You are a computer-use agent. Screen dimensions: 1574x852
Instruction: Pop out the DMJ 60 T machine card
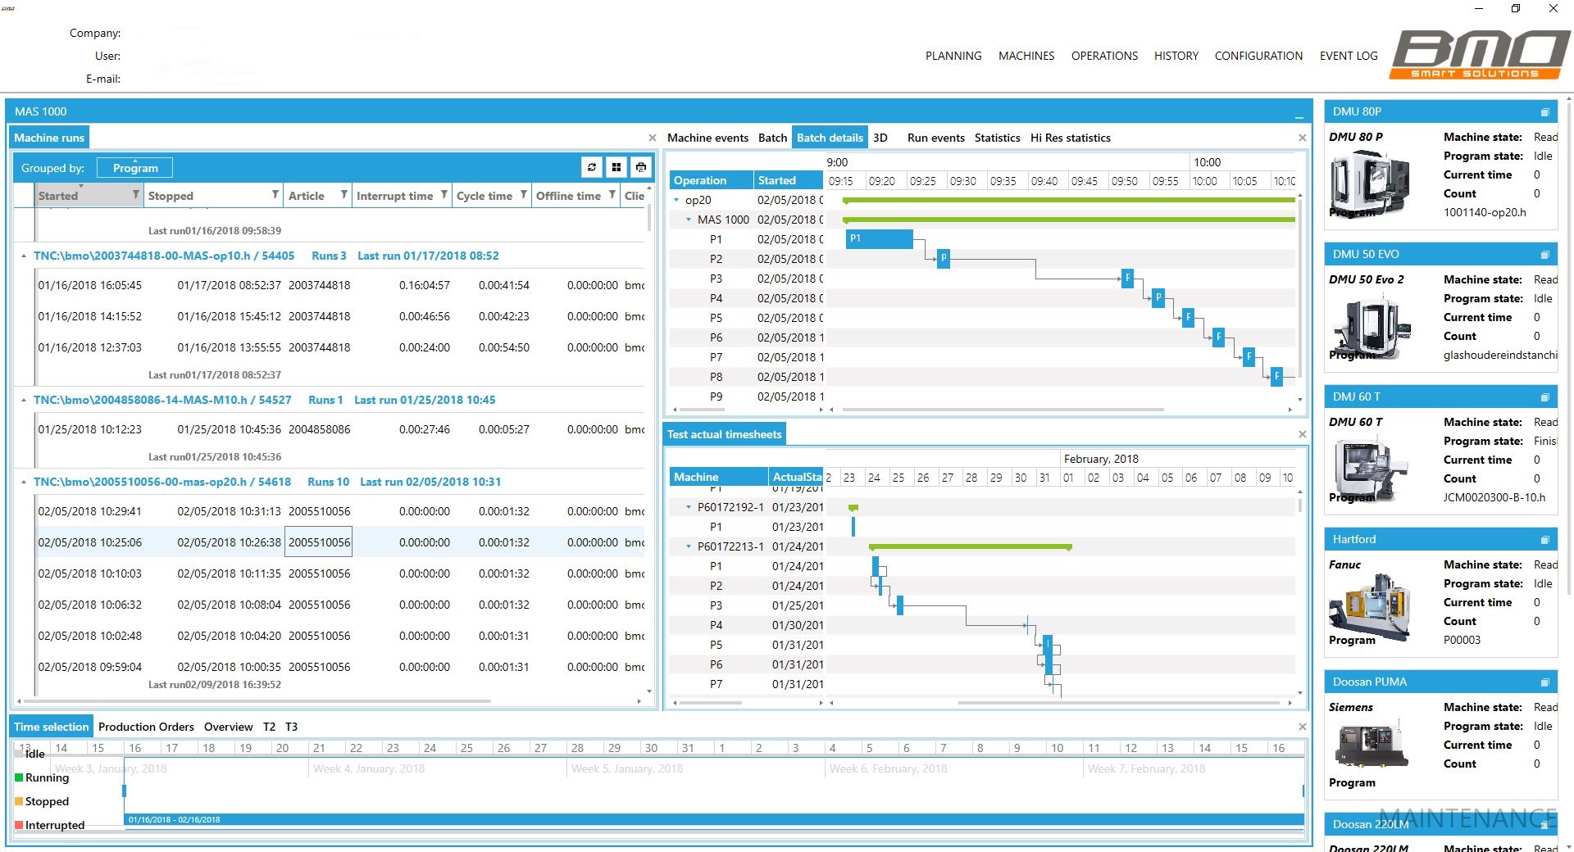(1544, 397)
